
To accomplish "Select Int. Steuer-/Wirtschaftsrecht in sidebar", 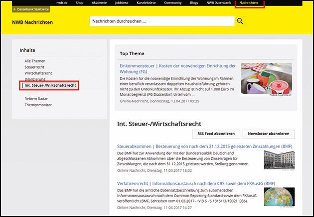I will pyautogui.click(x=50, y=85).
